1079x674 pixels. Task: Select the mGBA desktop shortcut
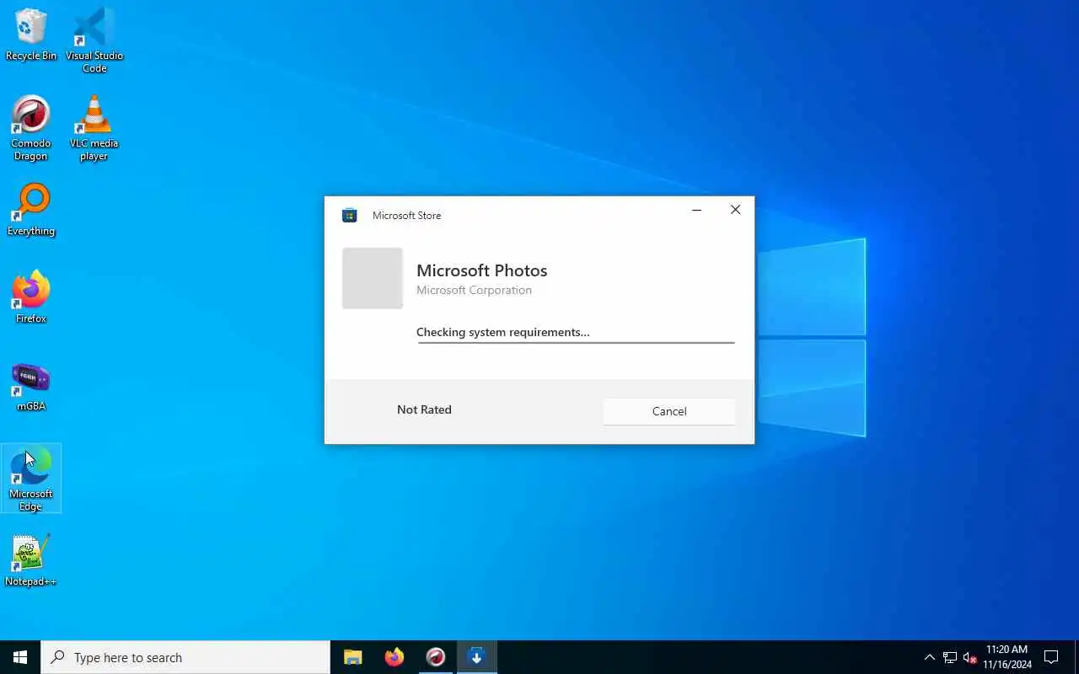[31, 385]
